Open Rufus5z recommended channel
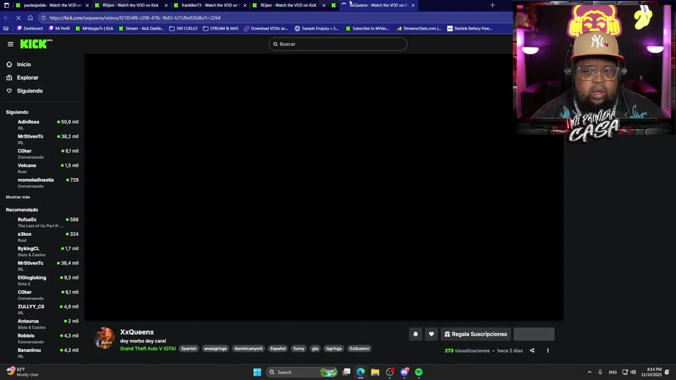This screenshot has height=380, width=676. (42, 222)
